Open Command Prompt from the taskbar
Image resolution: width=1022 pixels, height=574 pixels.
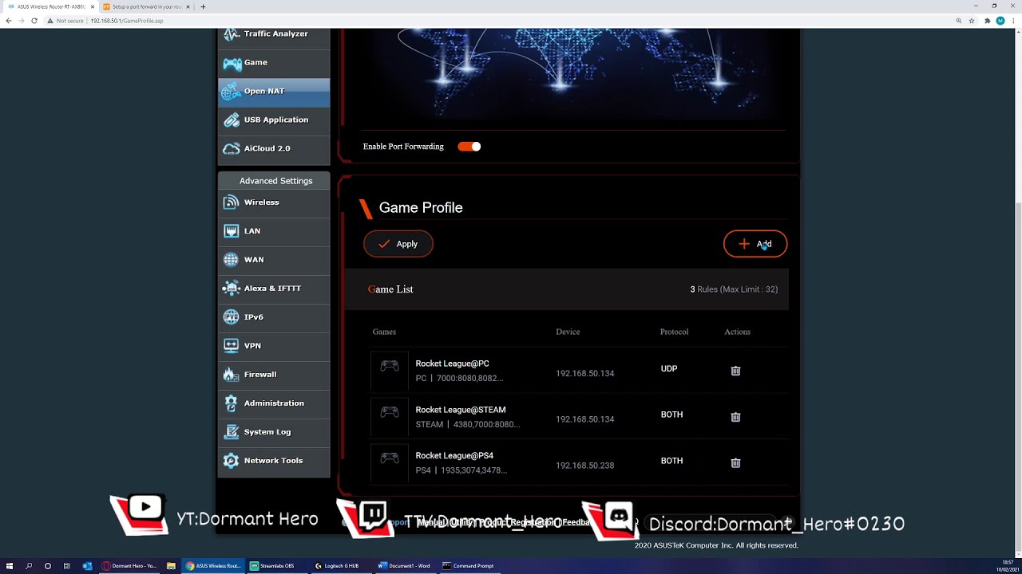tap(469, 566)
